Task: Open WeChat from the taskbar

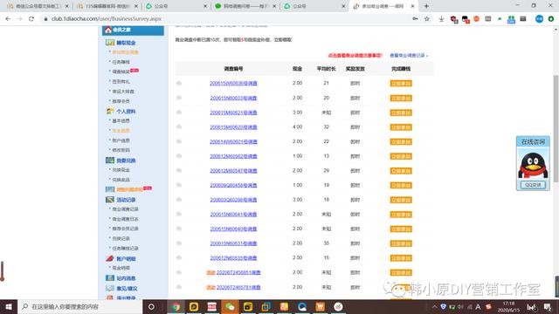Action: pyautogui.click(x=230, y=306)
